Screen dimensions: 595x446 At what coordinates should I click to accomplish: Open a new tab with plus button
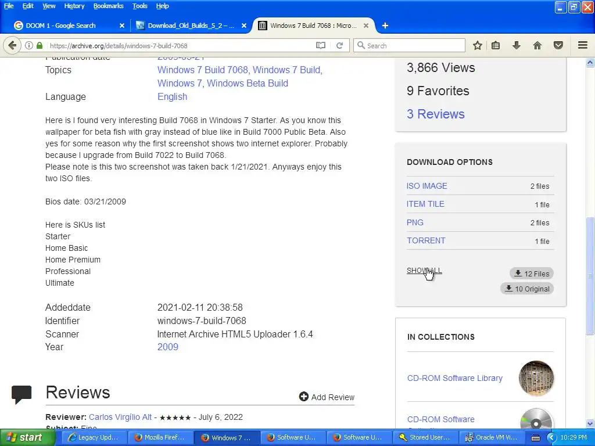[385, 26]
